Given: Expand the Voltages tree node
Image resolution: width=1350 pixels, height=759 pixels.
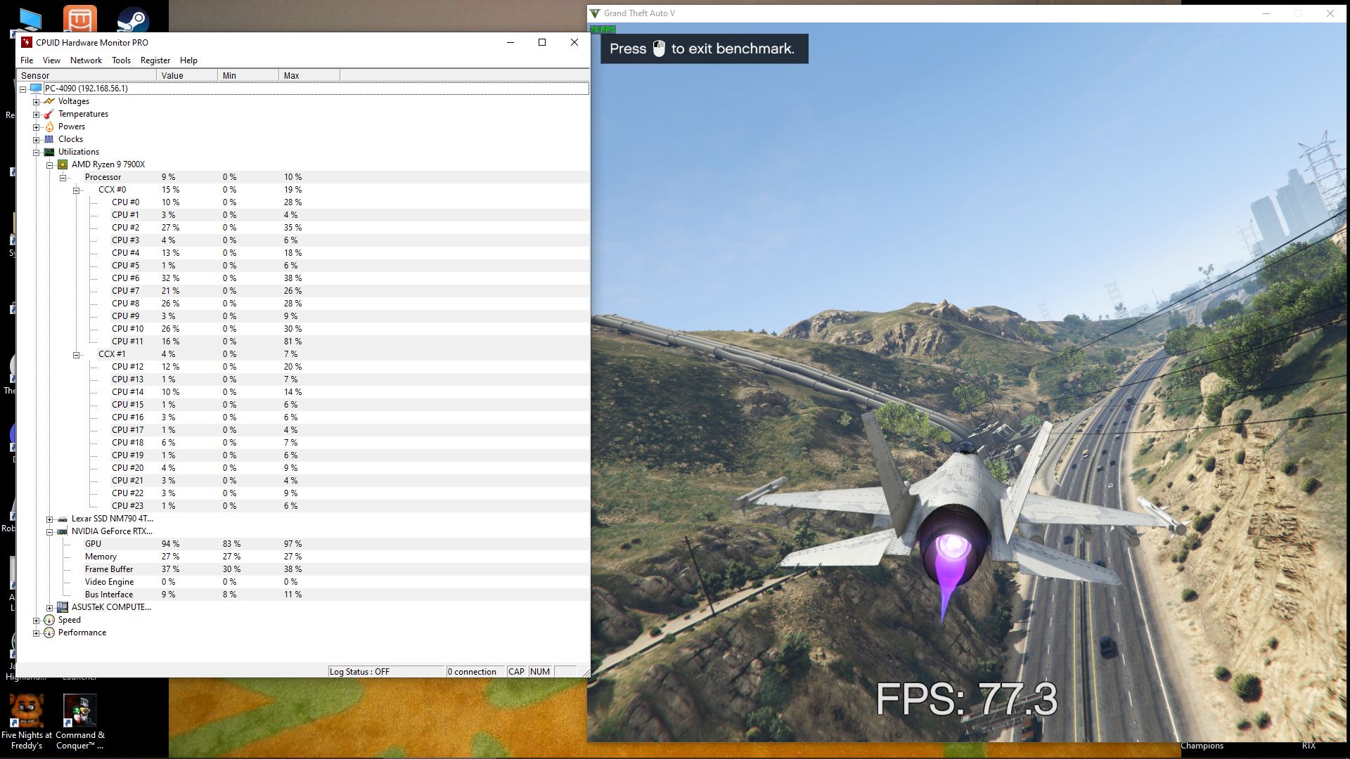Looking at the screenshot, I should click(x=37, y=102).
